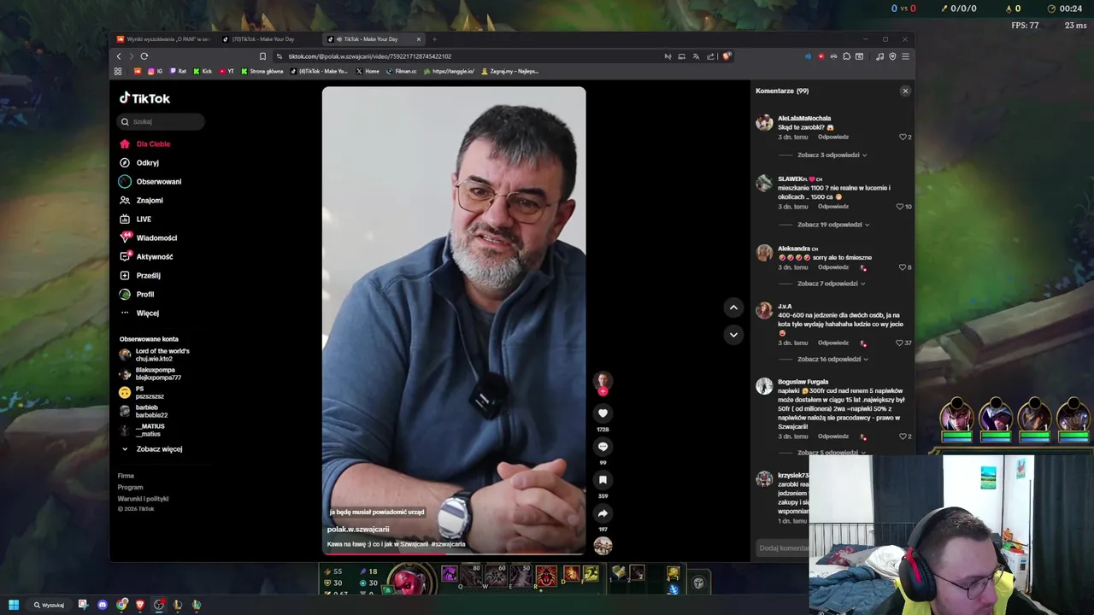Viewport: 1094px width, 615px height.
Task: Click the bookmark page icon
Action: click(x=262, y=56)
